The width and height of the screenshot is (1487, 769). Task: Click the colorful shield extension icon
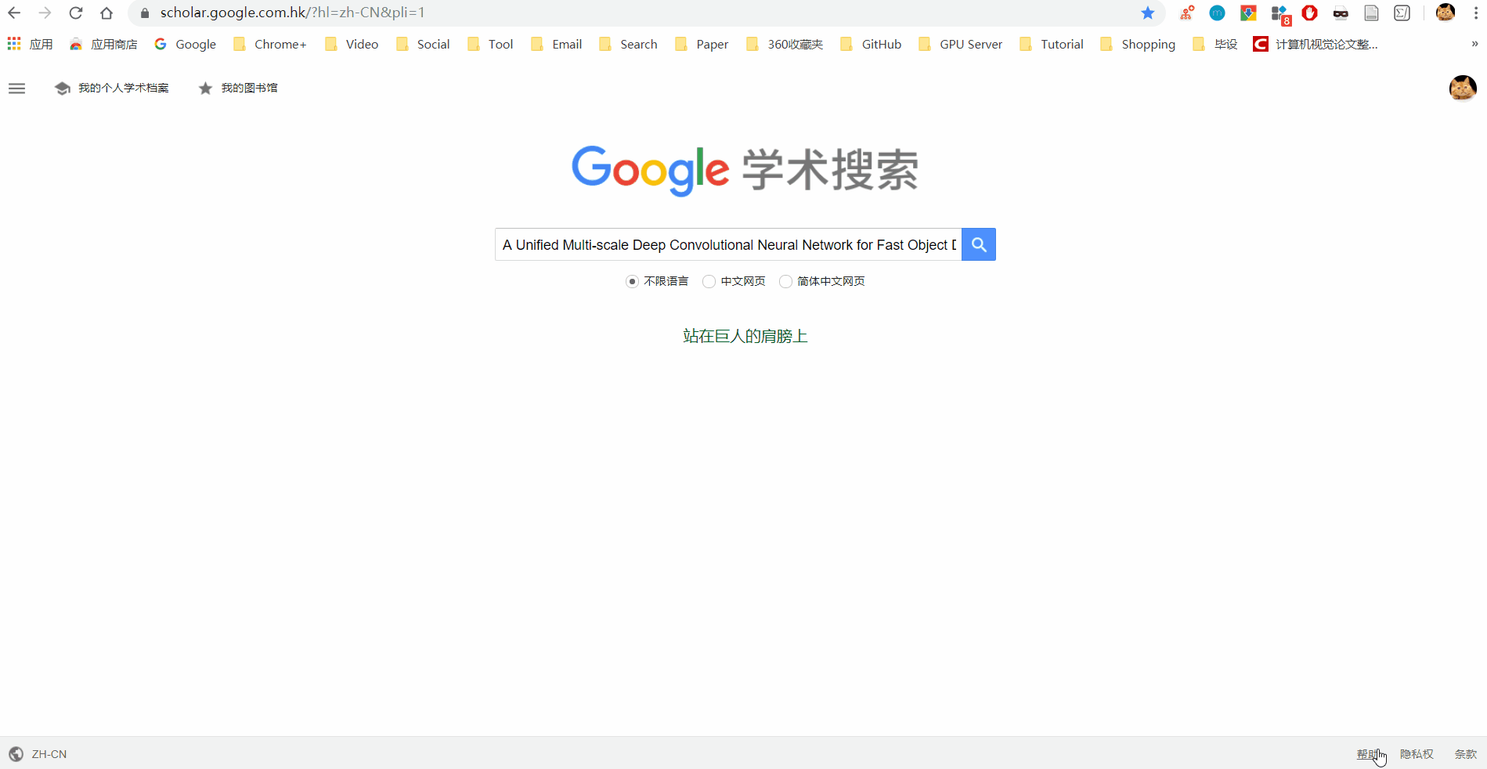click(1248, 13)
